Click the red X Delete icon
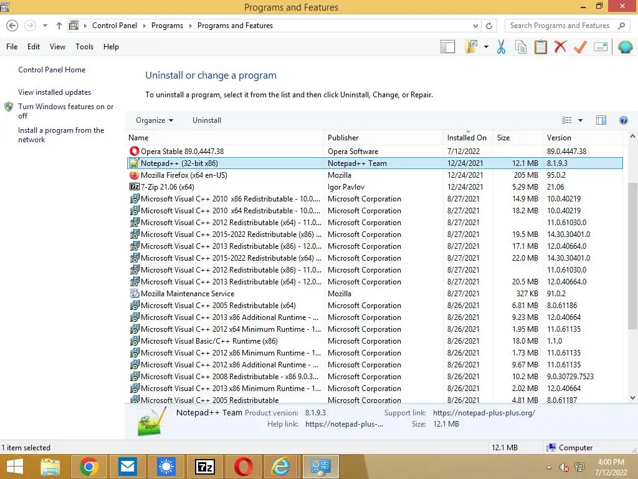The width and height of the screenshot is (638, 479). [x=560, y=47]
